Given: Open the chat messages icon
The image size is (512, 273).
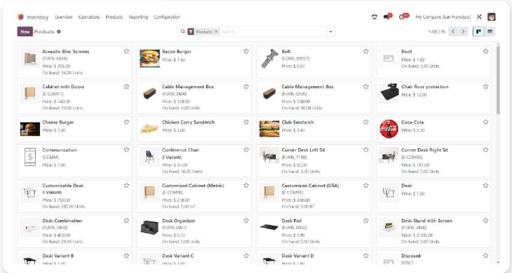Looking at the screenshot, I should [x=387, y=16].
